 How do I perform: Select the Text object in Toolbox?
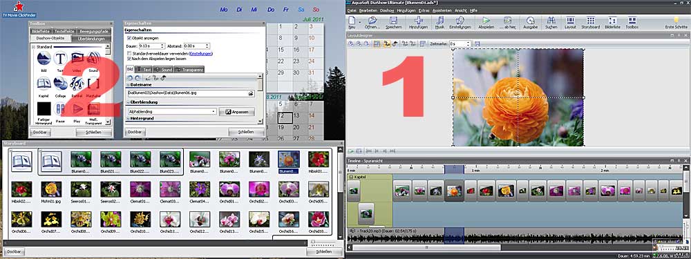[60, 59]
